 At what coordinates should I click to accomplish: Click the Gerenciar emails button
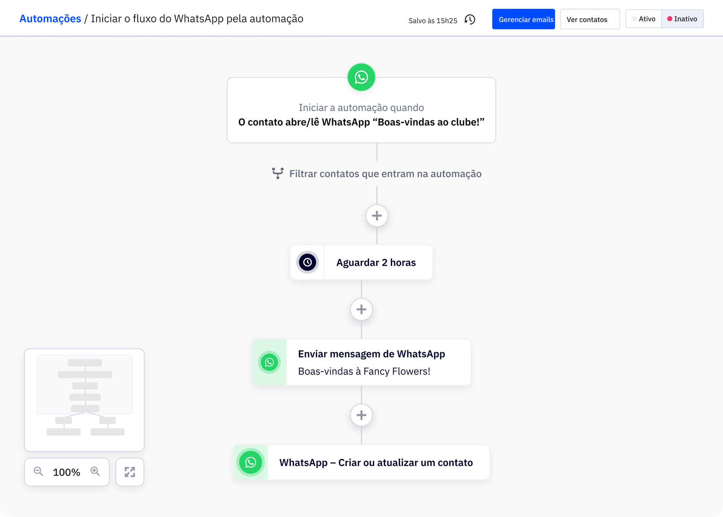(x=523, y=19)
